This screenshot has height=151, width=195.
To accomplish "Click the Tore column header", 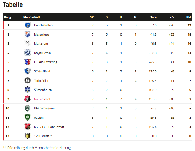I will click(153, 17).
